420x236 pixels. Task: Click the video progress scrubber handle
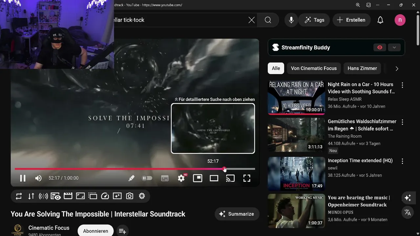pyautogui.click(x=224, y=169)
